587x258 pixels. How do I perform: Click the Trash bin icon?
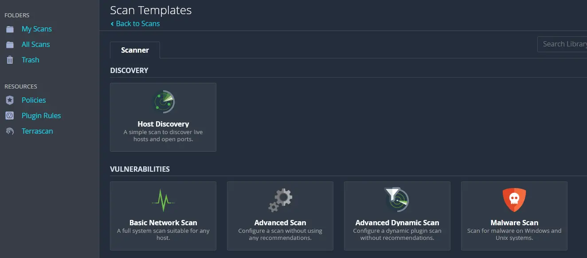tap(10, 60)
